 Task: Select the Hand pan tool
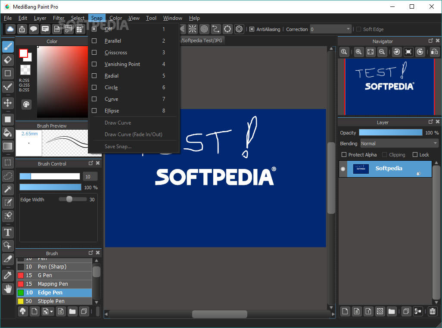tap(8, 289)
